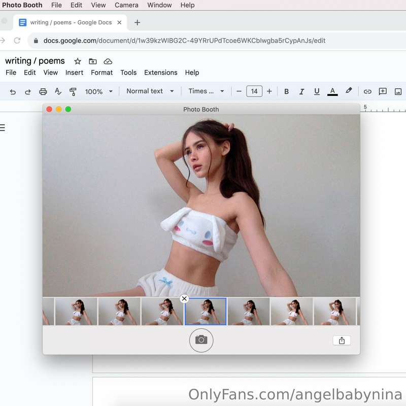Toggle Underline formatting
Screen dimensions: 406x406
point(317,91)
